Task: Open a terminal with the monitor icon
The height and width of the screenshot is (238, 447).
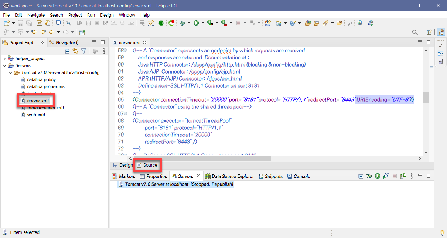Action: click(58, 23)
